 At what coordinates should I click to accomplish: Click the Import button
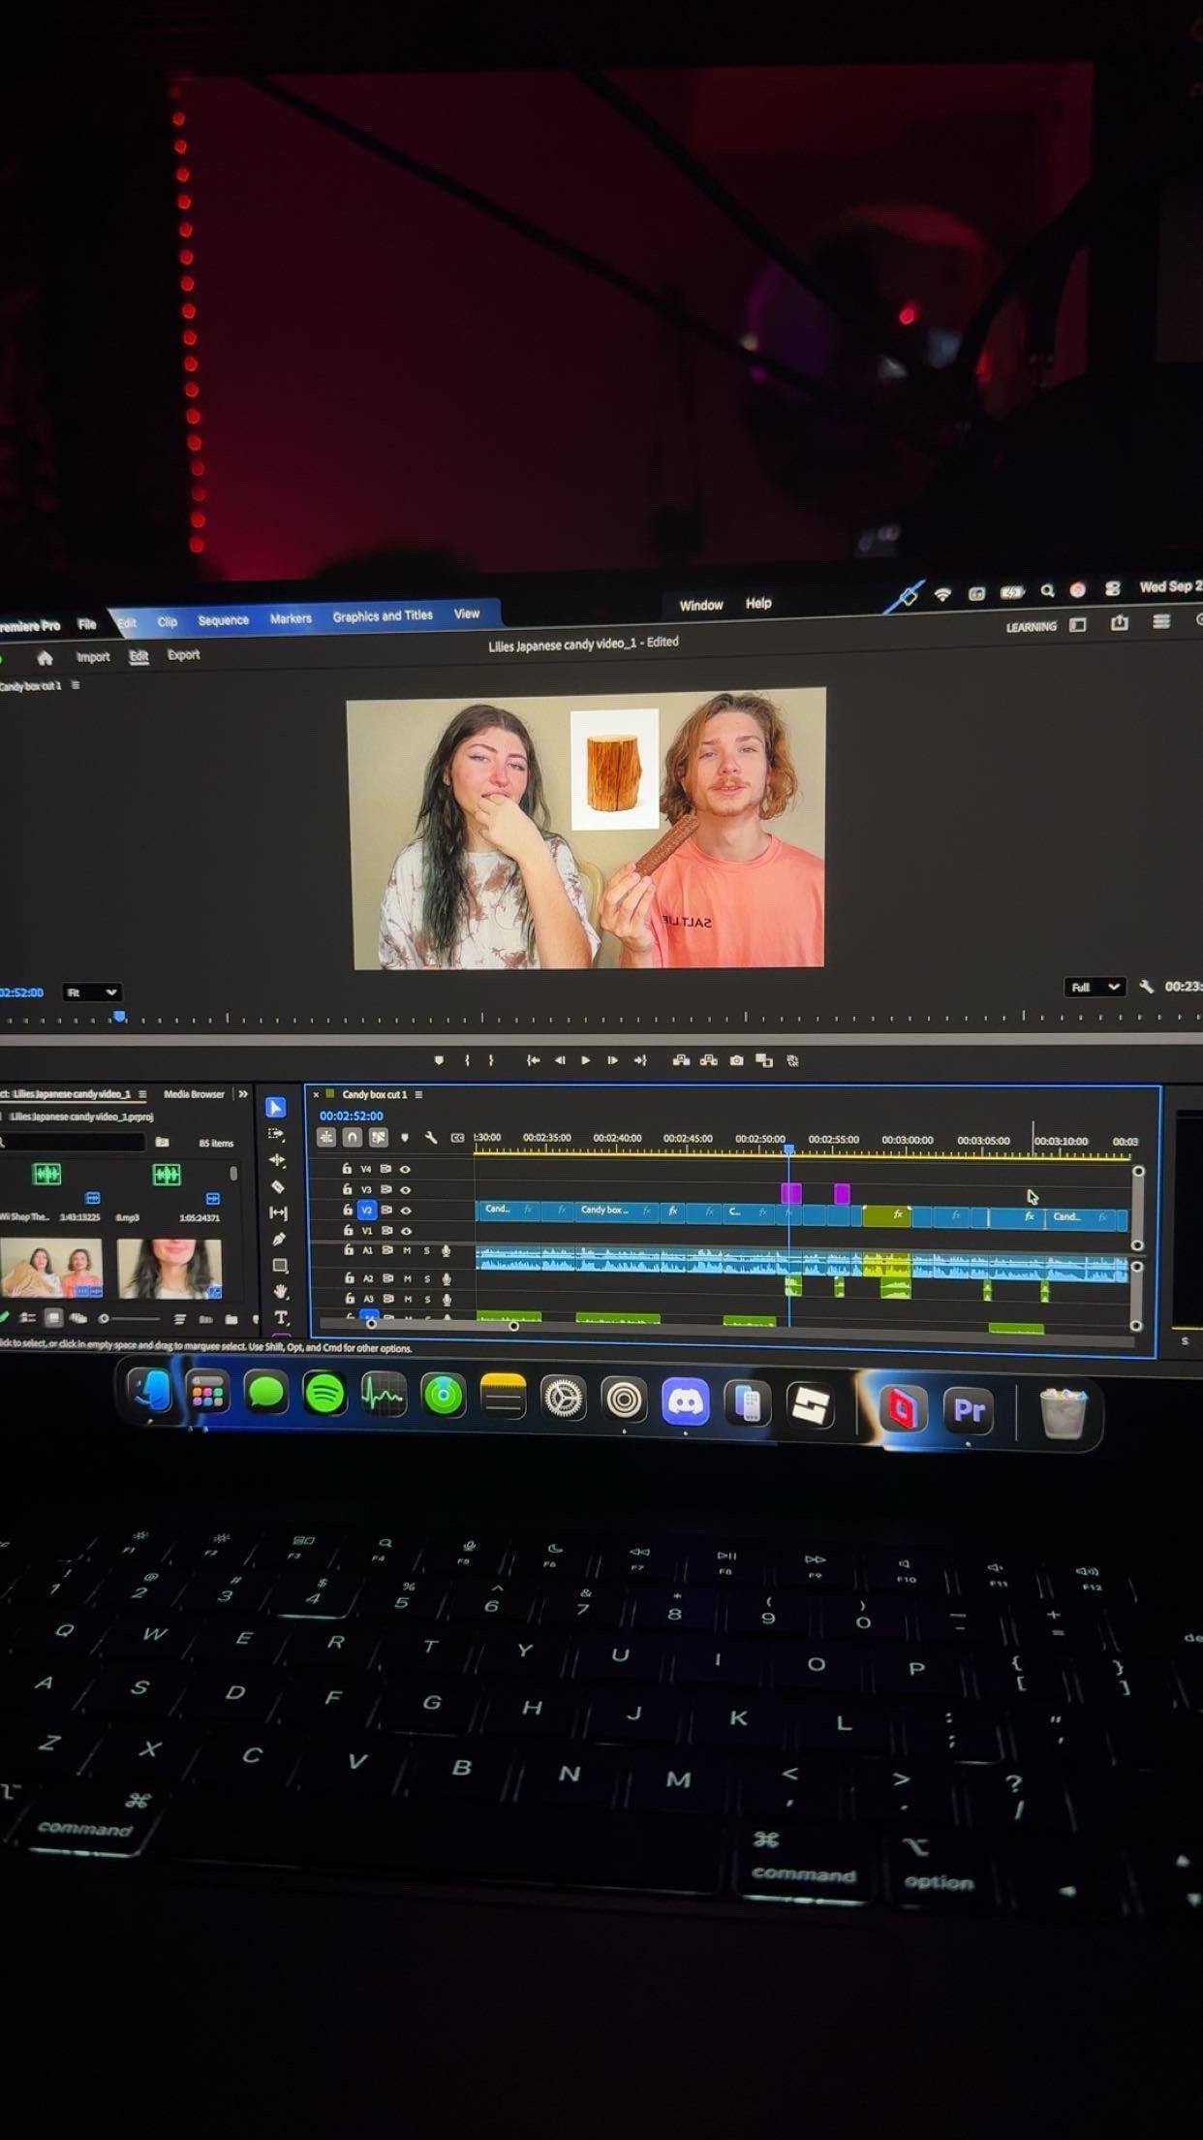93,657
